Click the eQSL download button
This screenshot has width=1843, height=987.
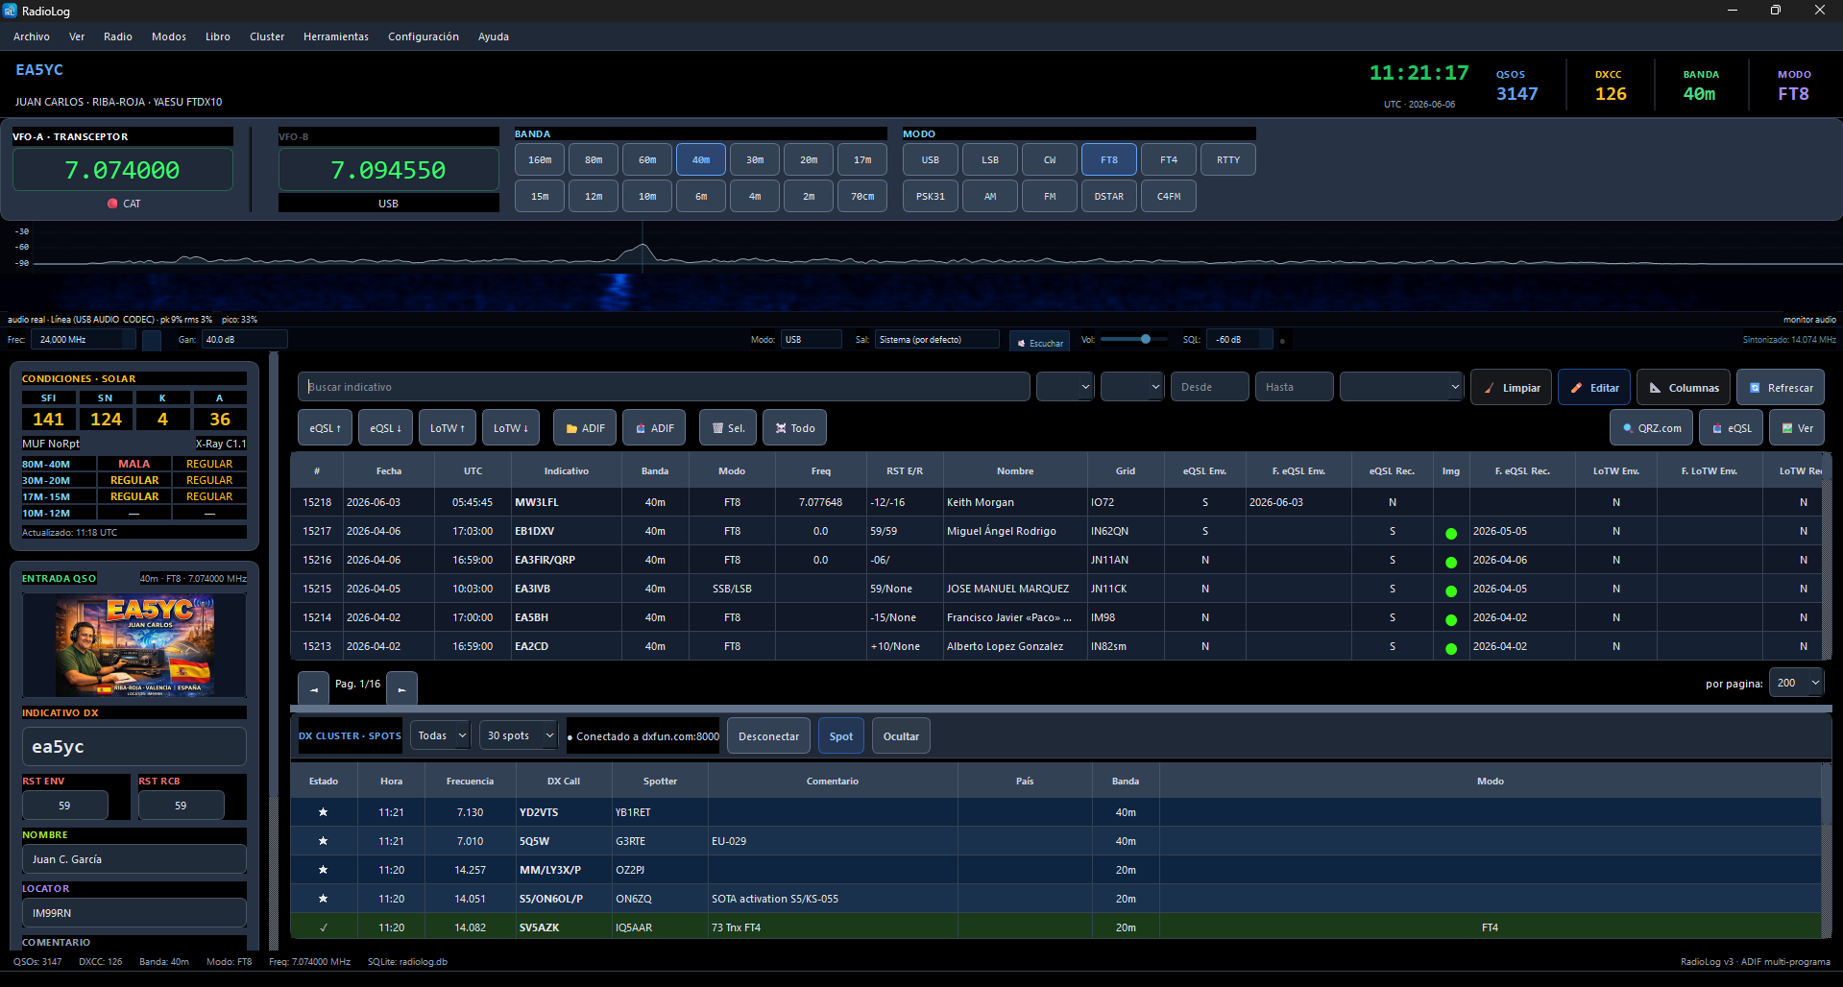(x=385, y=428)
